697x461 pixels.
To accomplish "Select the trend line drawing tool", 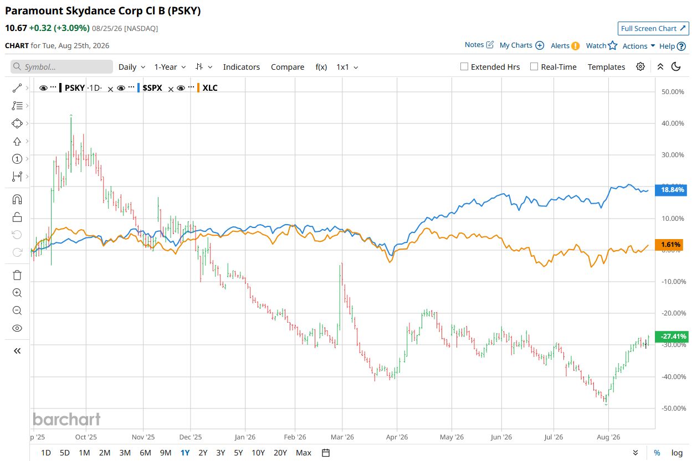I will [x=17, y=88].
